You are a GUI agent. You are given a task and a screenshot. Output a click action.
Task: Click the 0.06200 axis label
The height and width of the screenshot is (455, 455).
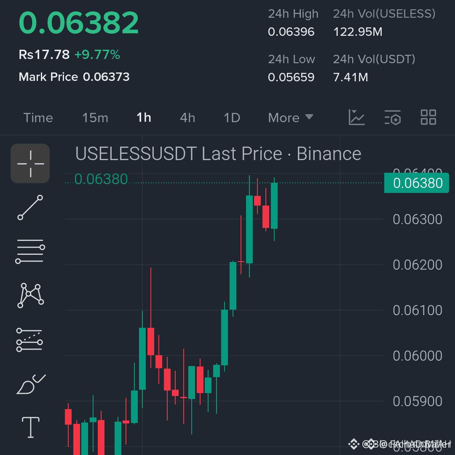[x=417, y=265]
